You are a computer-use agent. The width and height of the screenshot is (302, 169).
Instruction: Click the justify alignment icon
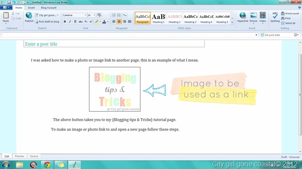[130, 22]
